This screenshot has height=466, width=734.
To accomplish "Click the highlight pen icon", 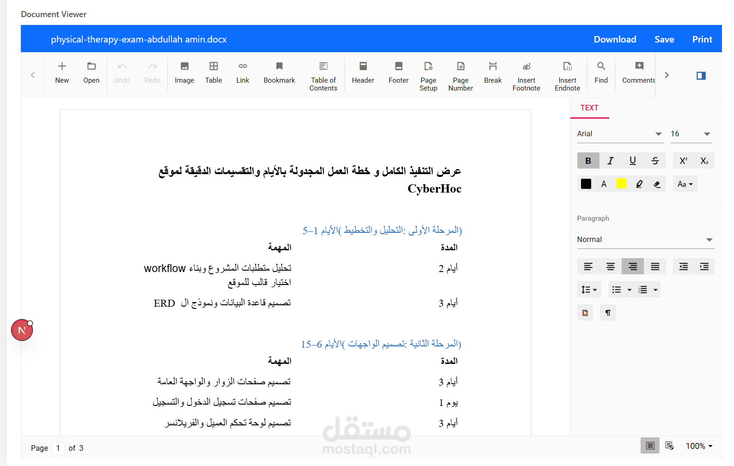I will (x=639, y=184).
